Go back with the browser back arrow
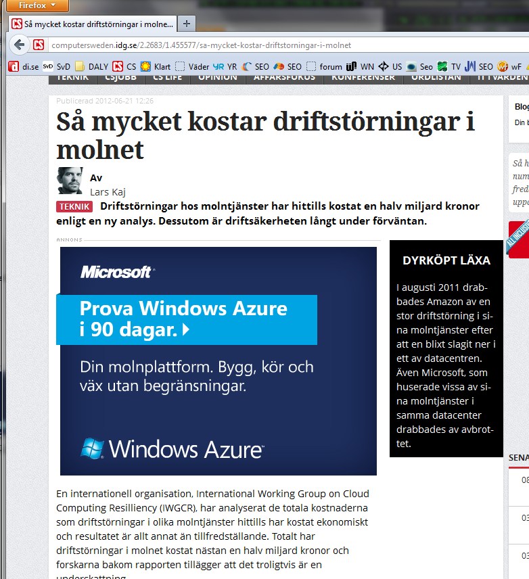529x579 pixels. 19,45
